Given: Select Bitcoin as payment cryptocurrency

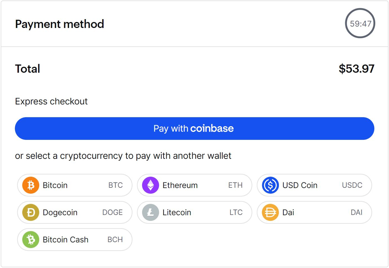Looking at the screenshot, I should click(x=75, y=185).
